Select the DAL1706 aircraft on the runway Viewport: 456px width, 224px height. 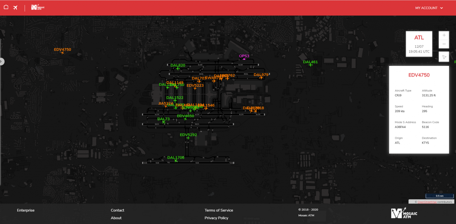point(176,161)
